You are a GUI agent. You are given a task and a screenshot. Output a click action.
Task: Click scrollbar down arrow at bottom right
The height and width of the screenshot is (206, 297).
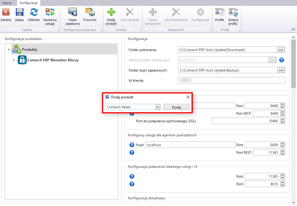[293, 202]
